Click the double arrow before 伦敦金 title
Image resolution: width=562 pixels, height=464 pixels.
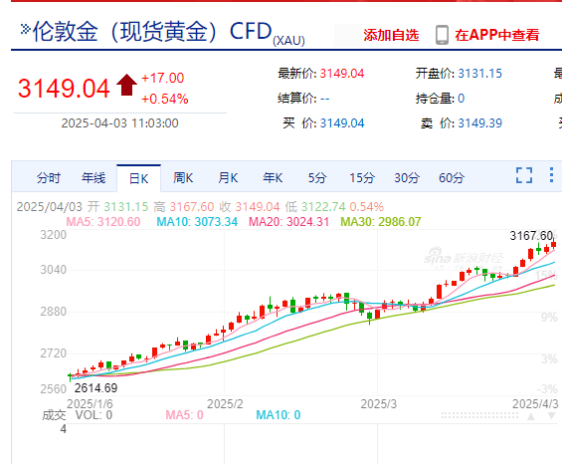point(26,29)
